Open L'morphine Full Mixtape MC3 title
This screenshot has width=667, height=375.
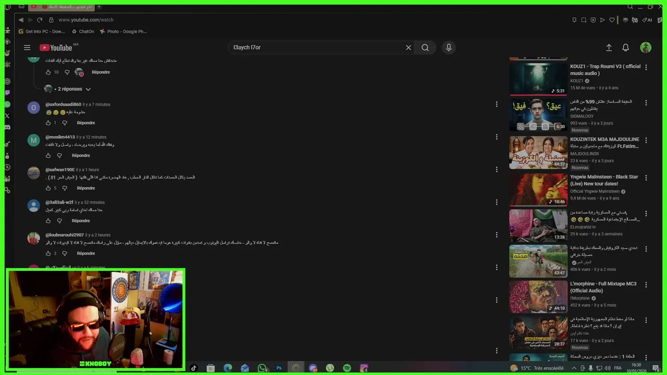point(603,287)
